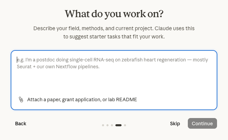Click the placeholder line starting with "e.g. I'm a postdoc"
228x140 pixels.
[112, 60]
